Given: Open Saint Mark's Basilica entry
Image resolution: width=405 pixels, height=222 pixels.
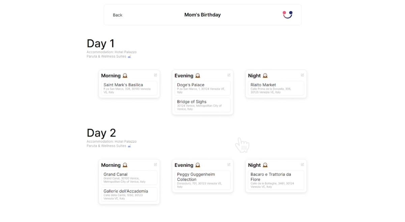Looking at the screenshot, I should coord(129,88).
